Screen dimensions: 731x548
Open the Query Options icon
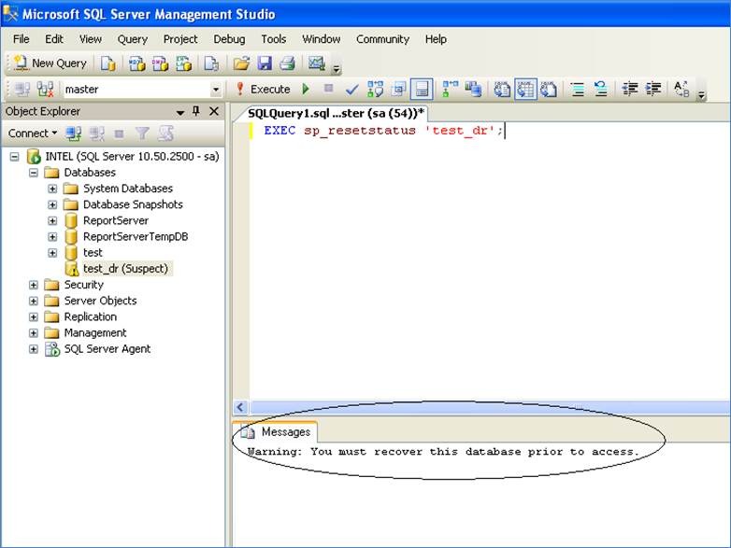(x=398, y=89)
